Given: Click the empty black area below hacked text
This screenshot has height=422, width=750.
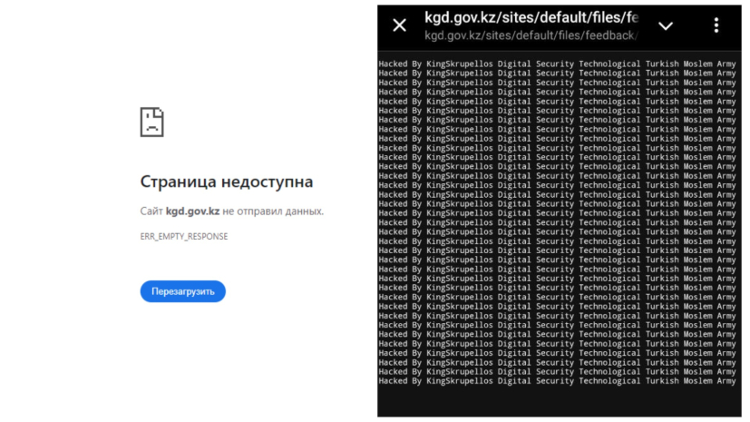Looking at the screenshot, I should [x=557, y=401].
